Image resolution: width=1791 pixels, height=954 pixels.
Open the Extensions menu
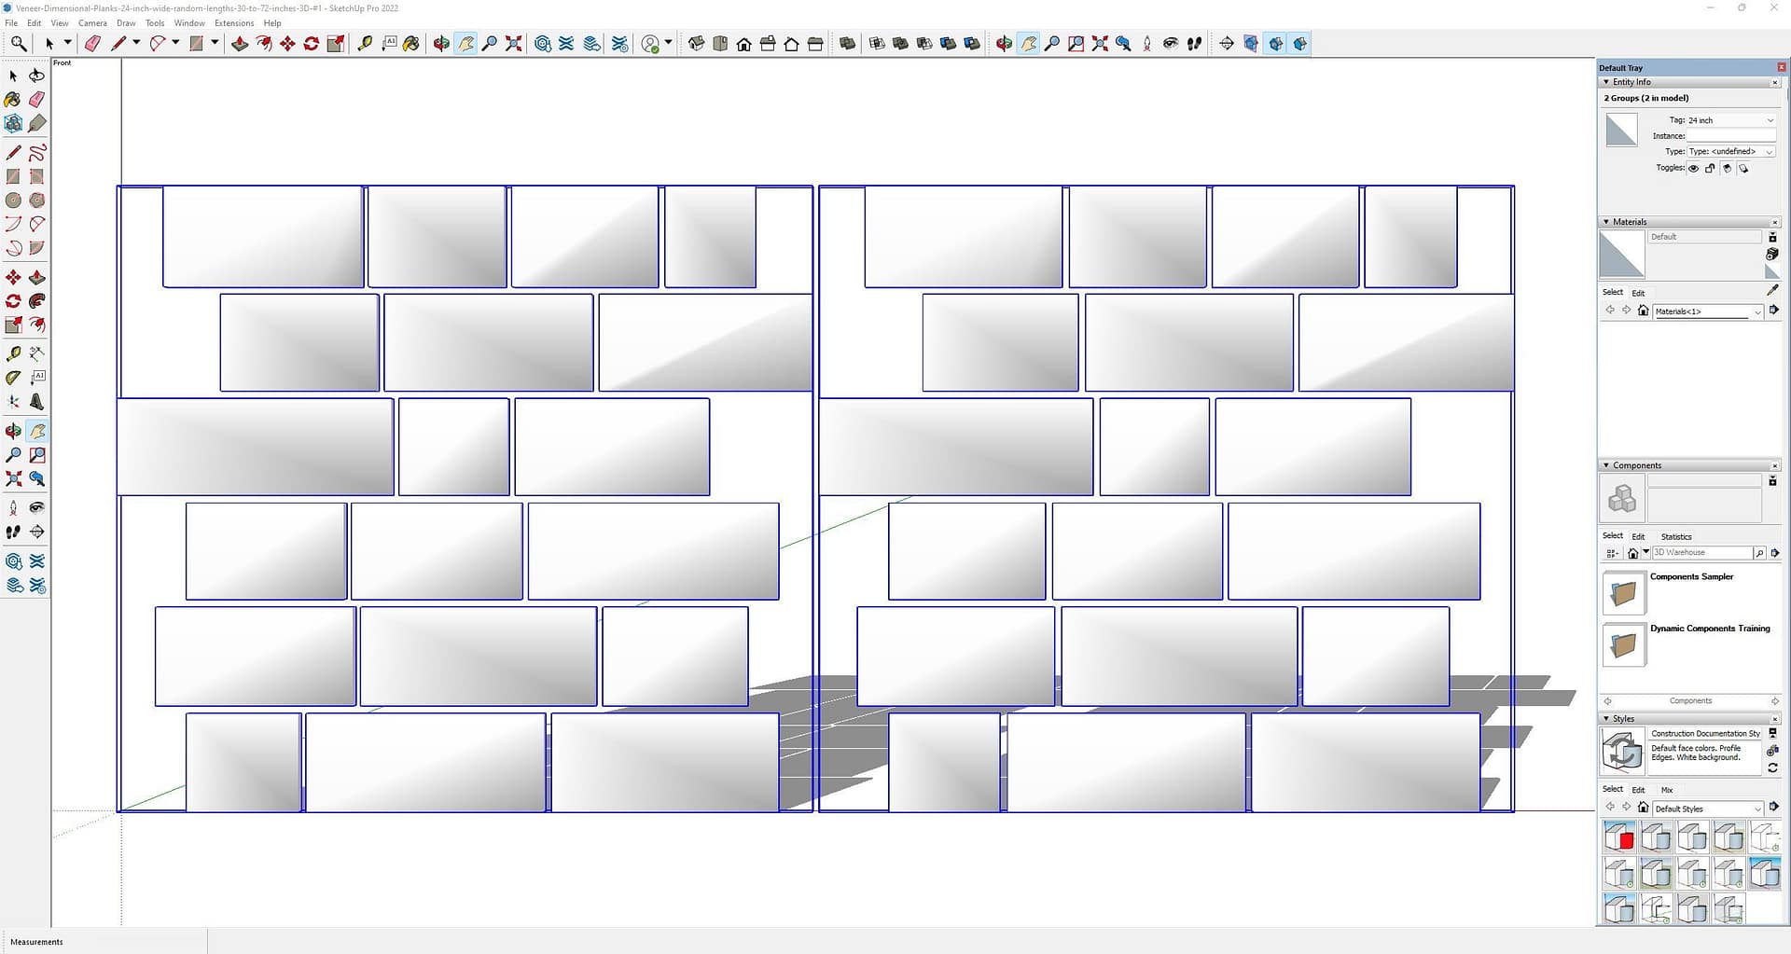(x=234, y=23)
